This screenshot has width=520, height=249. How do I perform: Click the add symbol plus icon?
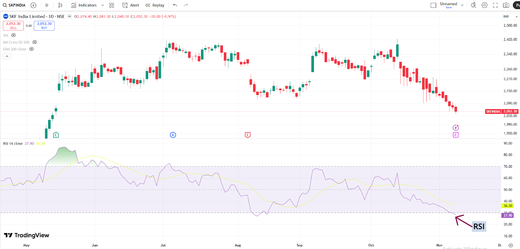point(33,5)
